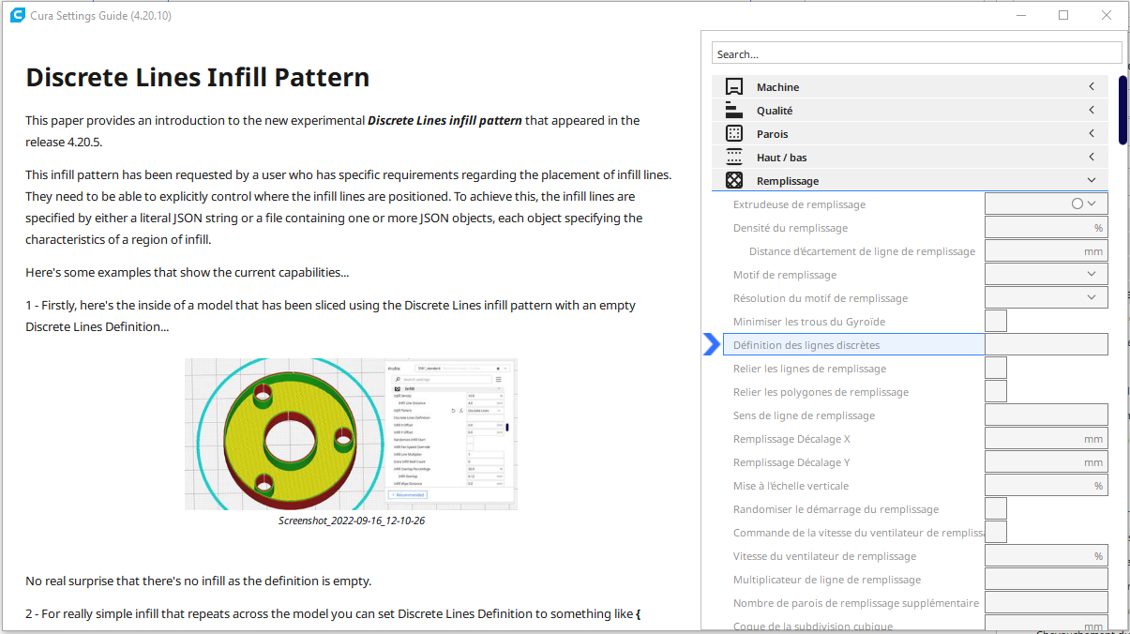Click the settings list vertical scrollbar
Image resolution: width=1130 pixels, height=634 pixels.
point(1122,111)
